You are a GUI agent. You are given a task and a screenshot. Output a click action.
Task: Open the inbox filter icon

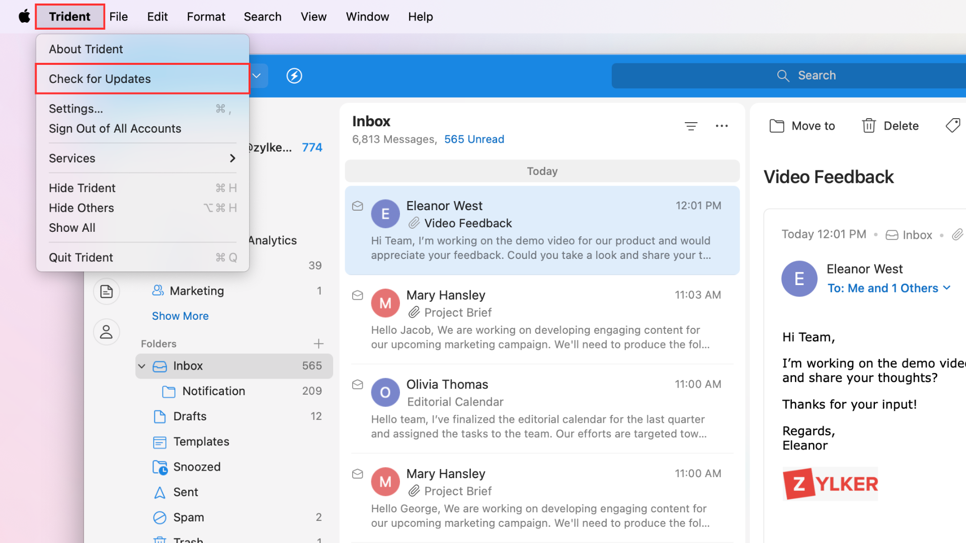[x=691, y=126]
